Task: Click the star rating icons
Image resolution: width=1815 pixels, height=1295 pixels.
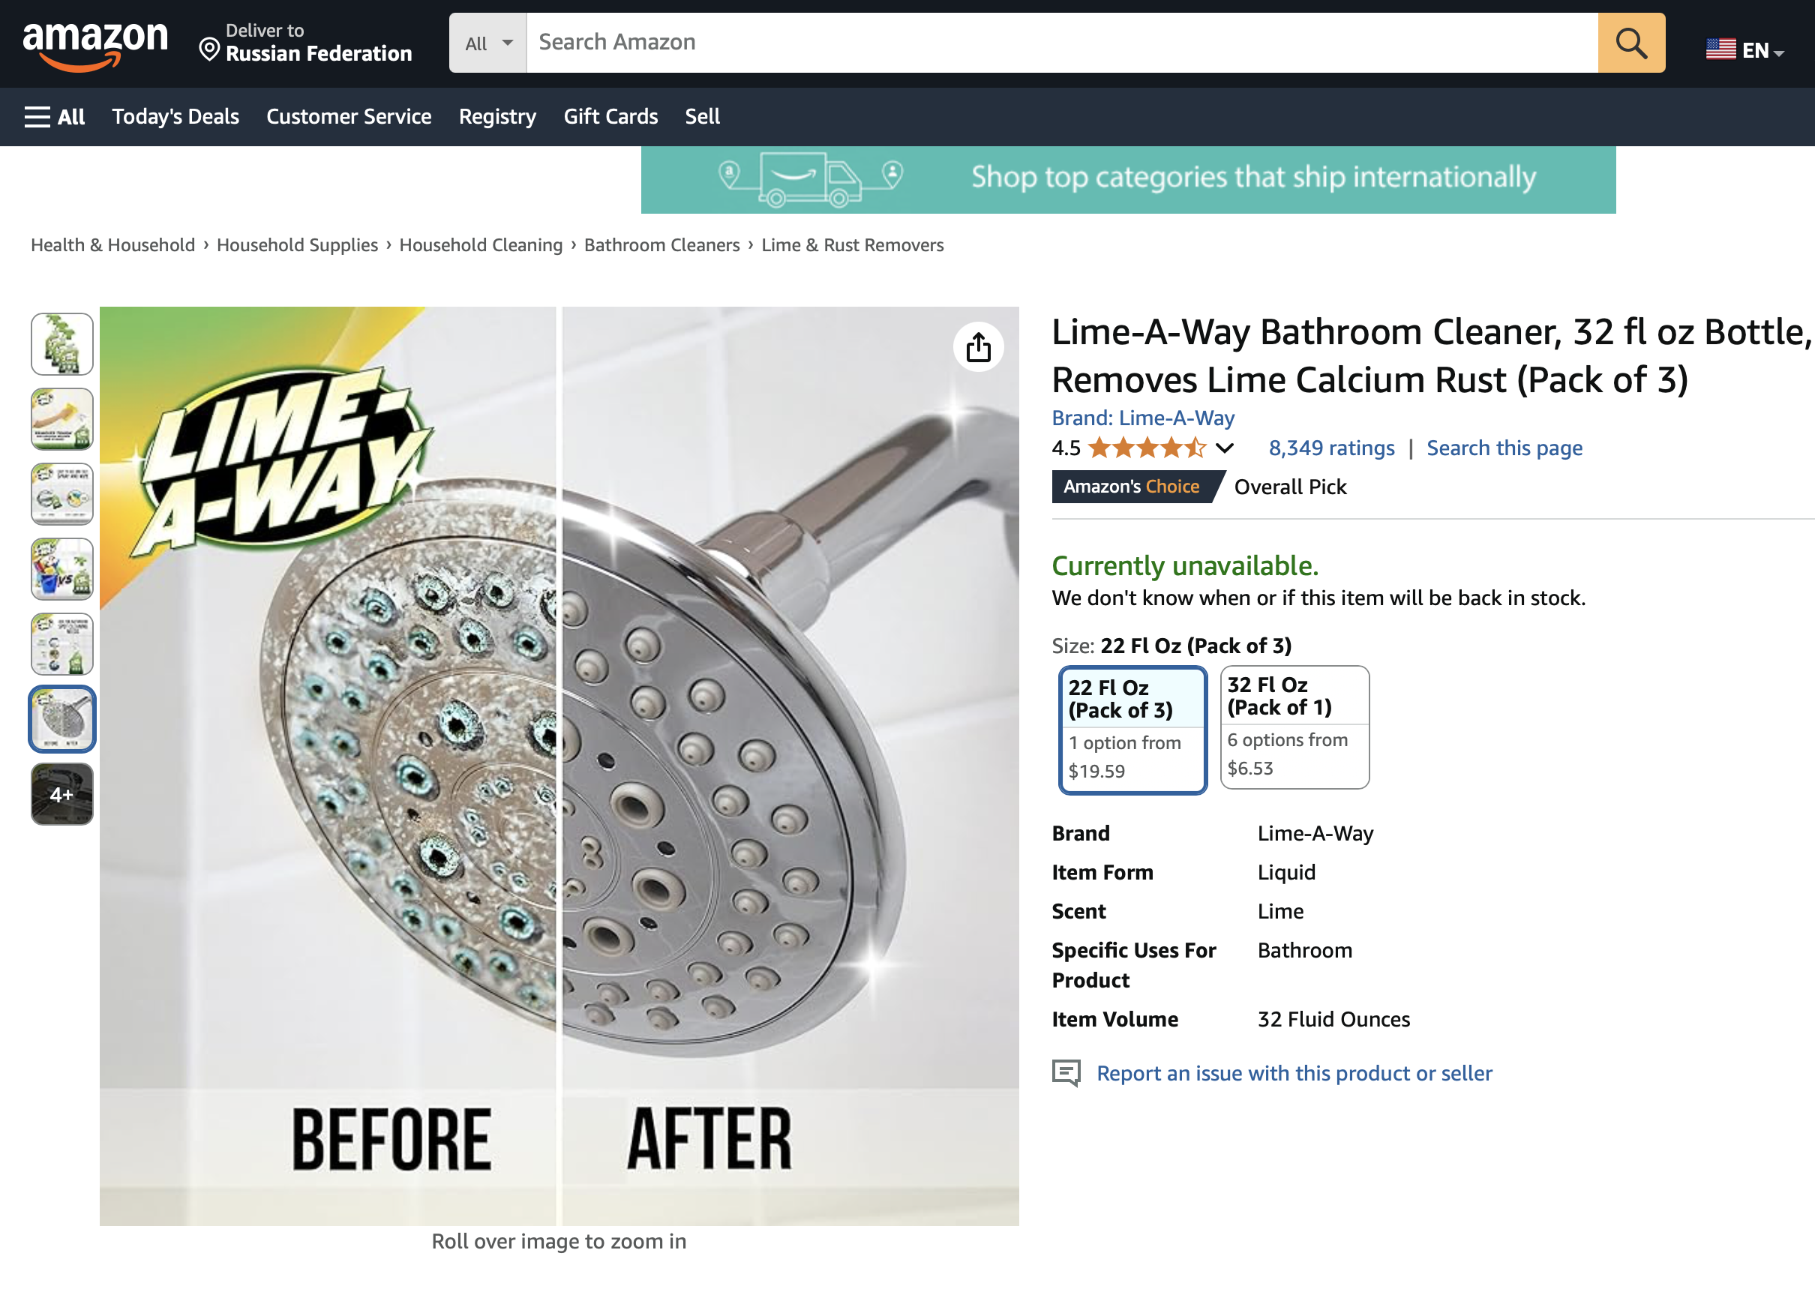Action: pyautogui.click(x=1147, y=448)
